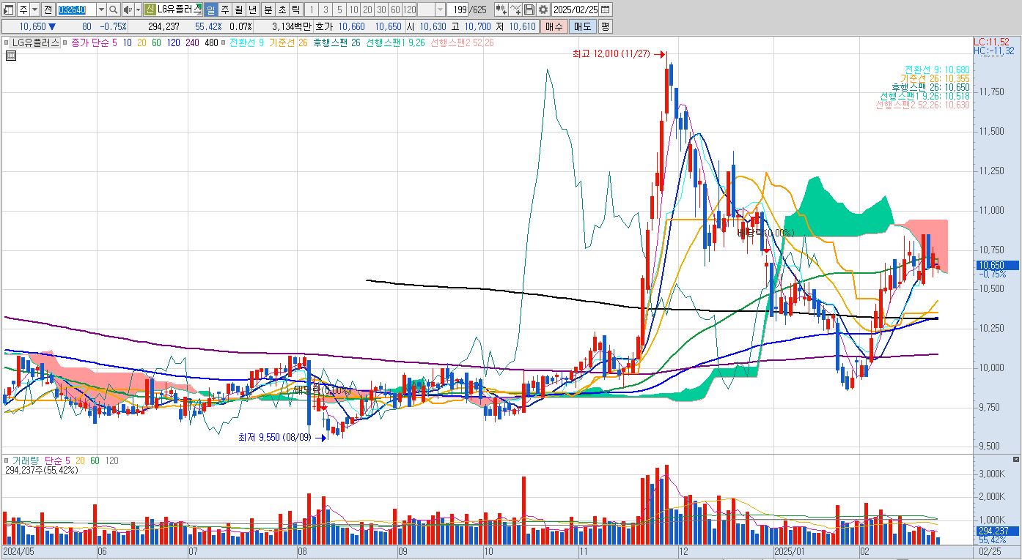Screen dimensions: 1022x560
Task: Select yearly 년 chart period
Action: point(253,10)
